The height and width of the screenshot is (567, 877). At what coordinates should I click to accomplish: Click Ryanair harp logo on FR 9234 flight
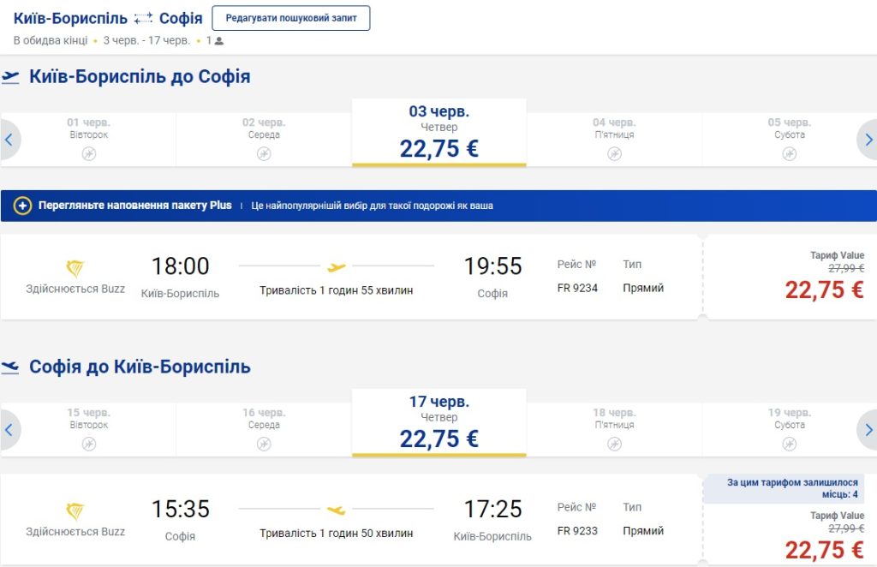[x=75, y=269]
